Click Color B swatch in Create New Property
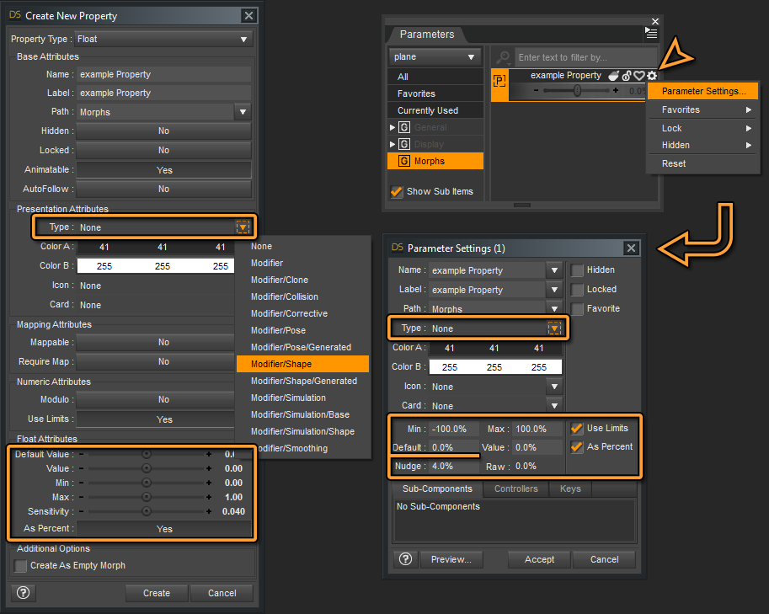The image size is (769, 614). 156,266
